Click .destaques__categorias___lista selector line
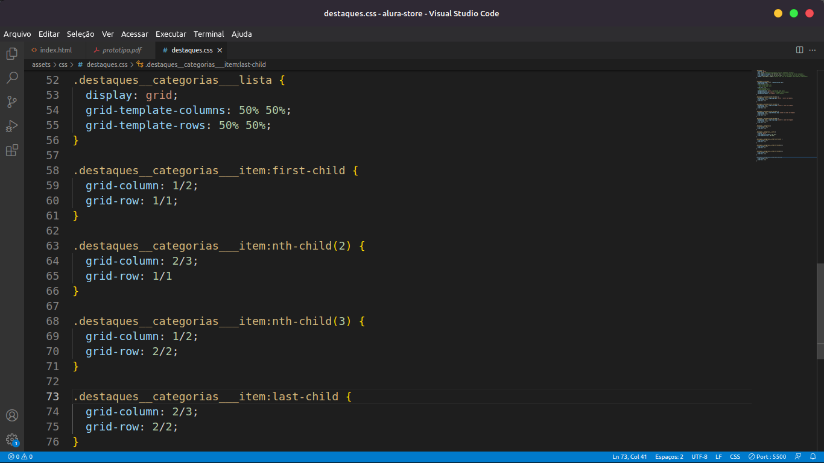This screenshot has width=824, height=463. click(x=179, y=80)
